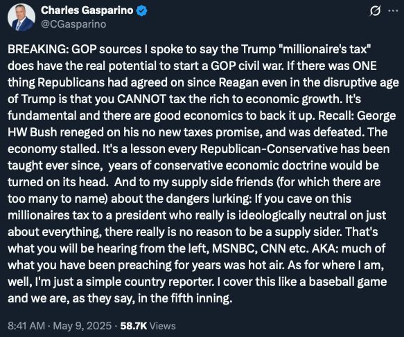
Task: Click the capitalized word ONE in the post
Action: [365, 66]
